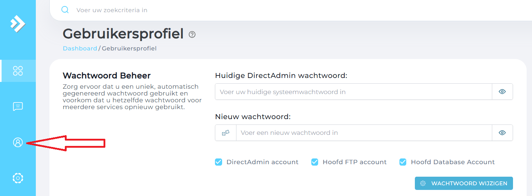This screenshot has height=196, width=532.
Task: Toggle the Hoofd FTP account checkbox
Action: pos(315,162)
